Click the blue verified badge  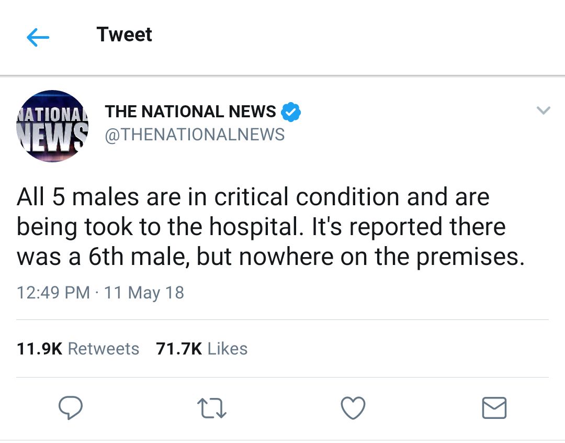click(291, 112)
